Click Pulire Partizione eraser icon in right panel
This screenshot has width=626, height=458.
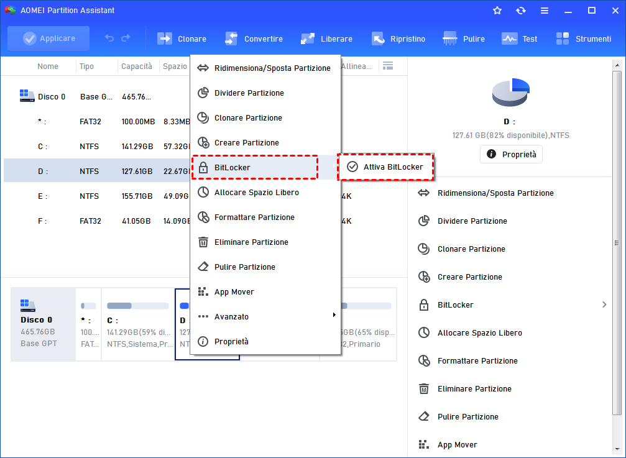tap(423, 416)
